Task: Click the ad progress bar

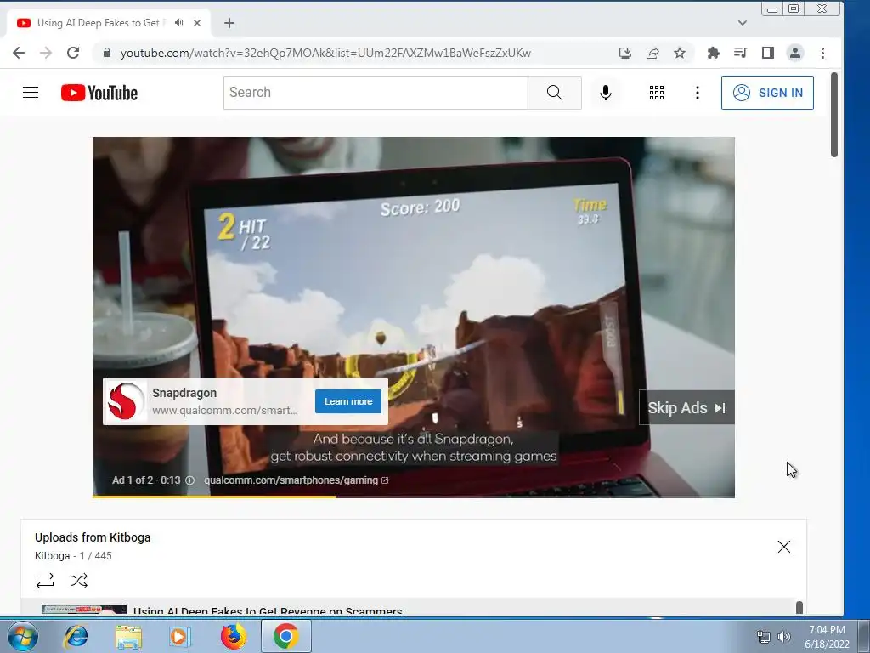Action: (414, 496)
